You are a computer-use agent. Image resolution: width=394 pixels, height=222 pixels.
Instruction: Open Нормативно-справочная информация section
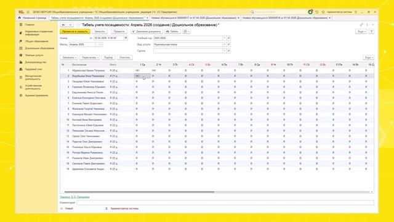pyautogui.click(x=39, y=33)
